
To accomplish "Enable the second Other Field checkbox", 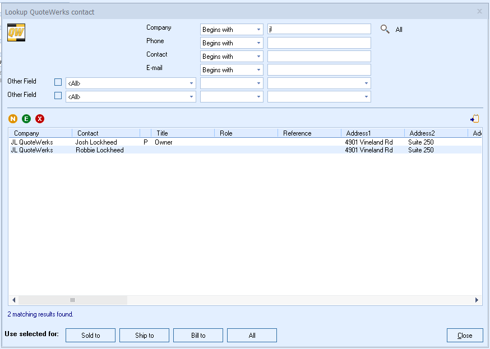I will tap(58, 96).
